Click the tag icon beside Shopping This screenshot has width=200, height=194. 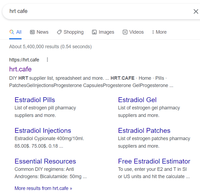pos(59,32)
